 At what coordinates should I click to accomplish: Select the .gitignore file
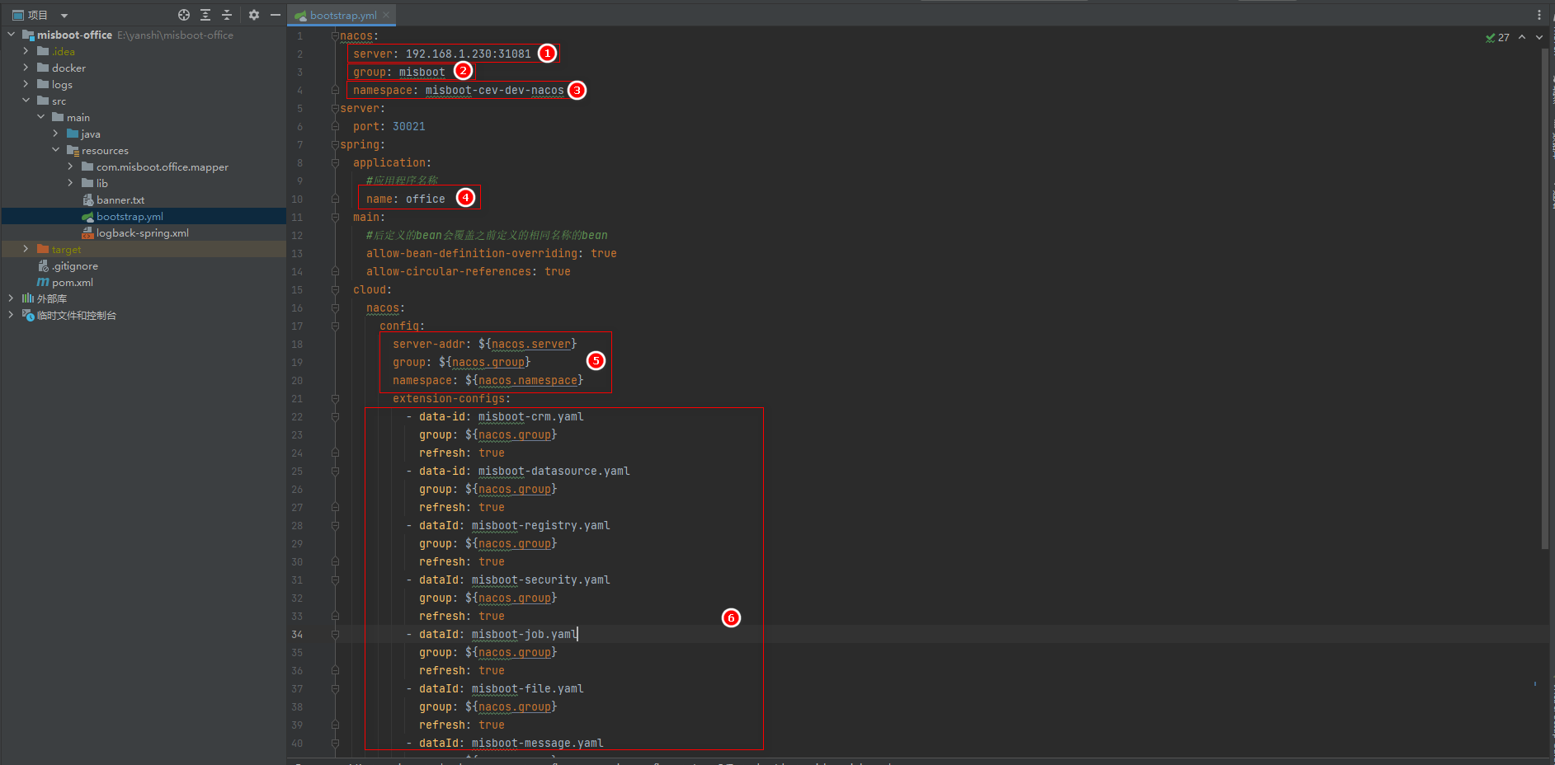[75, 265]
